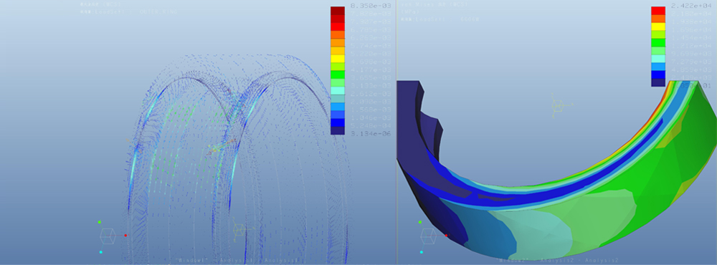Select the red axis dot of right triad
717x265 pixels.
[446, 236]
